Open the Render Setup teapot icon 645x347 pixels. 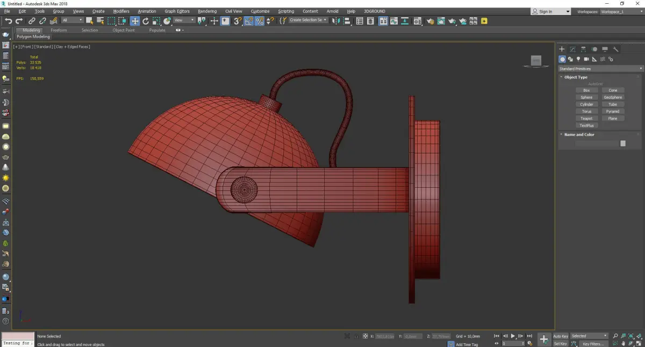coord(429,21)
